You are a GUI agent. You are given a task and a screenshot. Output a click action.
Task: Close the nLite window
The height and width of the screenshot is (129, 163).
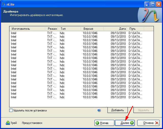pyautogui.click(x=159, y=4)
